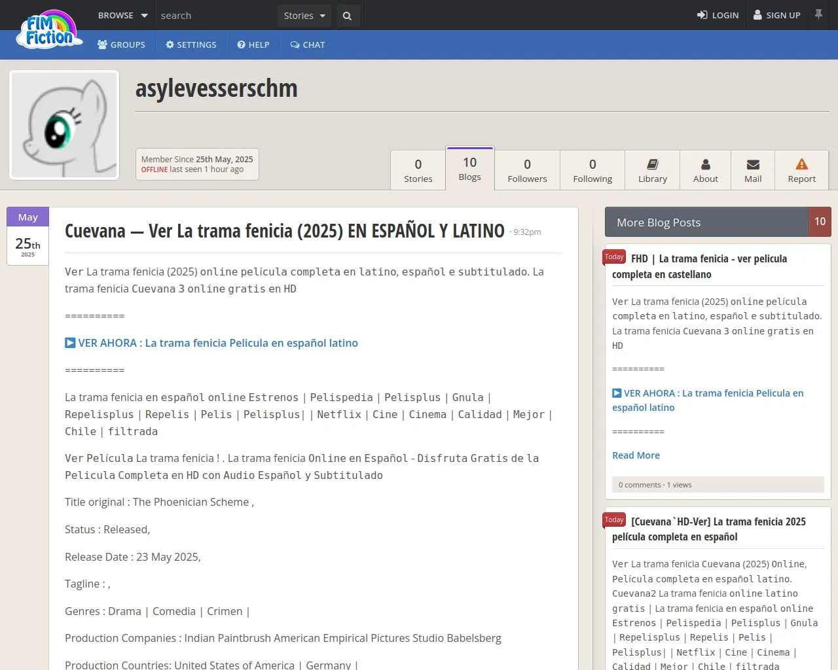Switch to the Blogs tab

click(x=469, y=169)
